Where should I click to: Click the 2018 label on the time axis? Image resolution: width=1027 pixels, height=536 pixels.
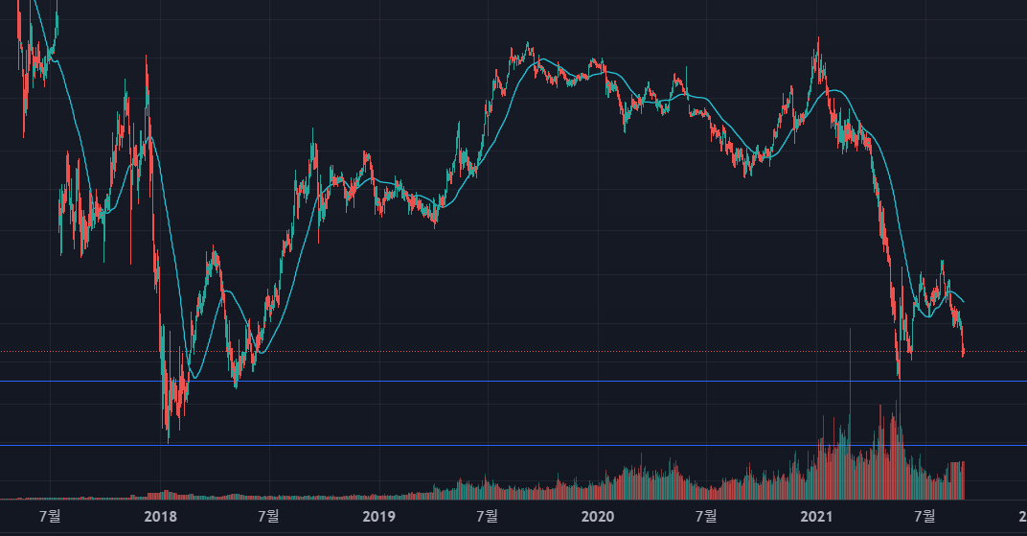coord(161,516)
